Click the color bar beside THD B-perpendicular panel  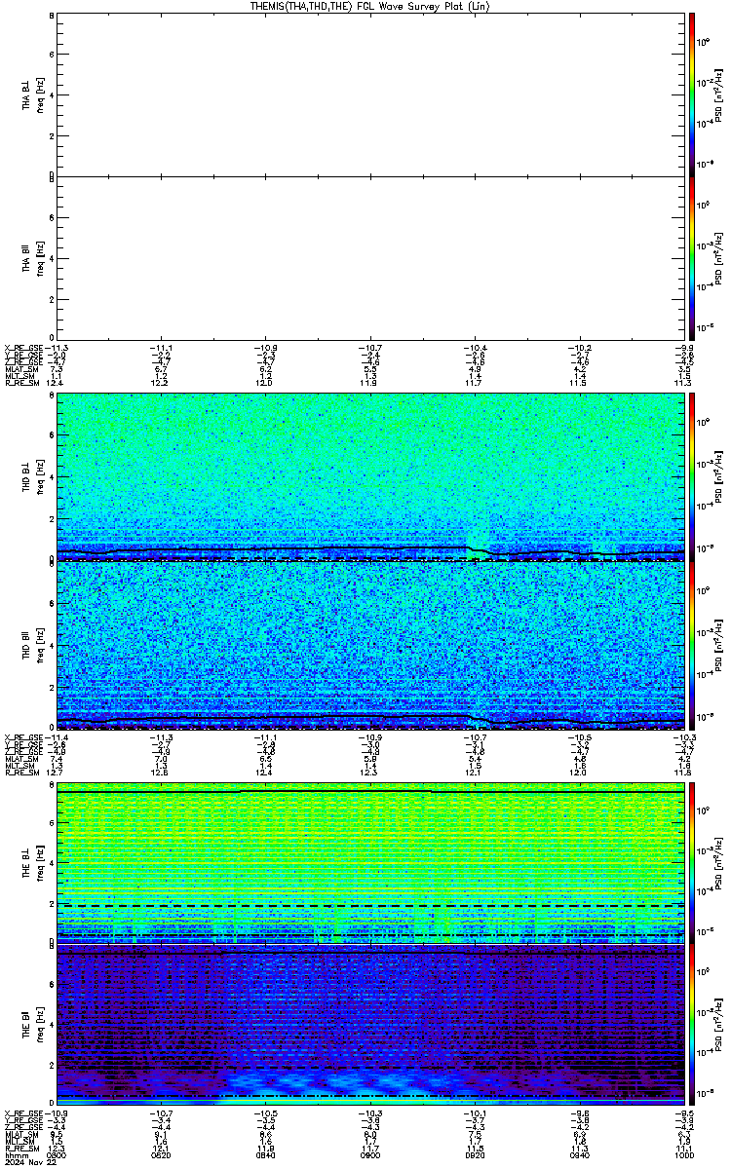692,477
